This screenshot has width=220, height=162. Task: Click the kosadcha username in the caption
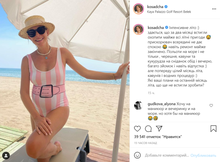tap(156, 28)
